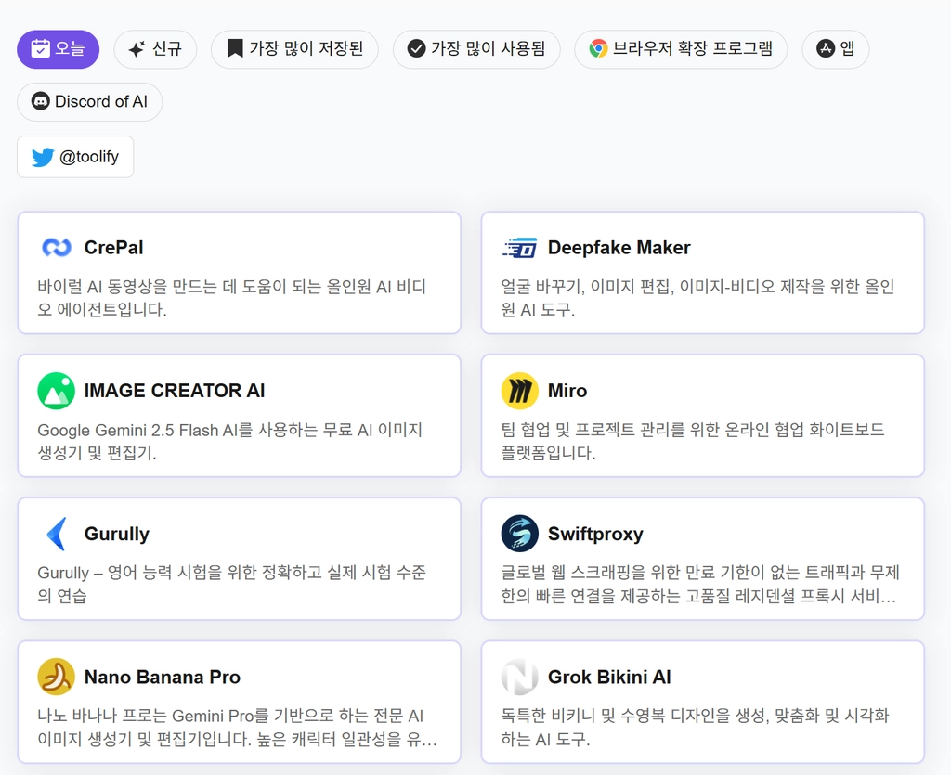The height and width of the screenshot is (775, 951).
Task: Switch to the 신규 tab
Action: coord(155,49)
